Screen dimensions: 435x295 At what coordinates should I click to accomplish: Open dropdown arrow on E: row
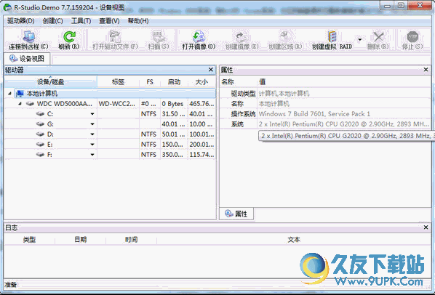(x=92, y=145)
